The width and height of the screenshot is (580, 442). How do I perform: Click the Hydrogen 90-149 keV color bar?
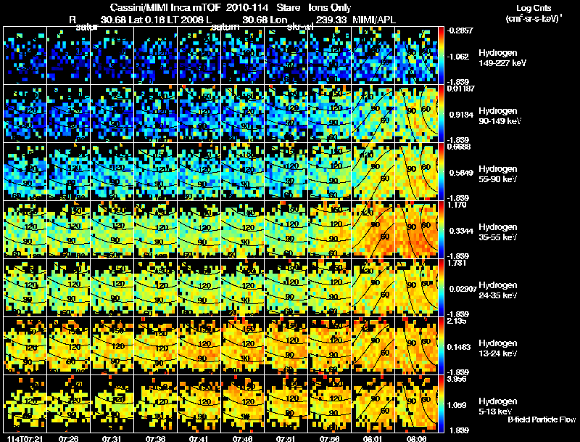(441, 113)
